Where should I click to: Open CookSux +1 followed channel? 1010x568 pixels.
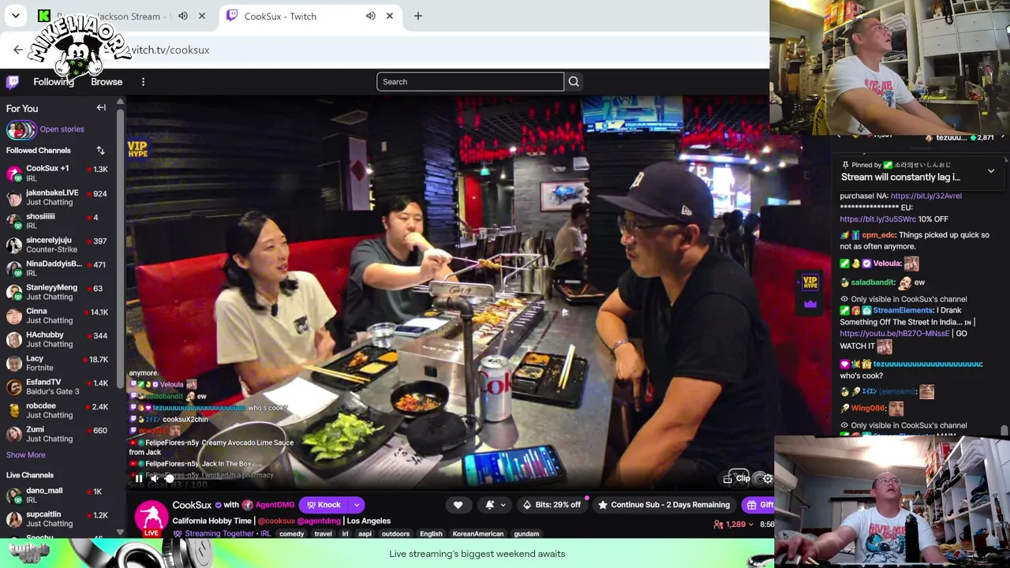(x=57, y=174)
